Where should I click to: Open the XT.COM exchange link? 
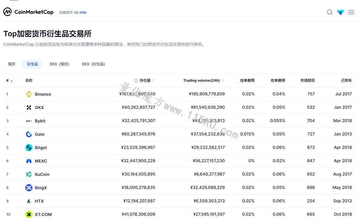(x=43, y=214)
